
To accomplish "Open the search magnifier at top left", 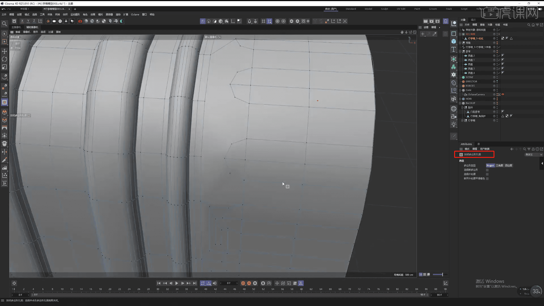I will point(4,24).
